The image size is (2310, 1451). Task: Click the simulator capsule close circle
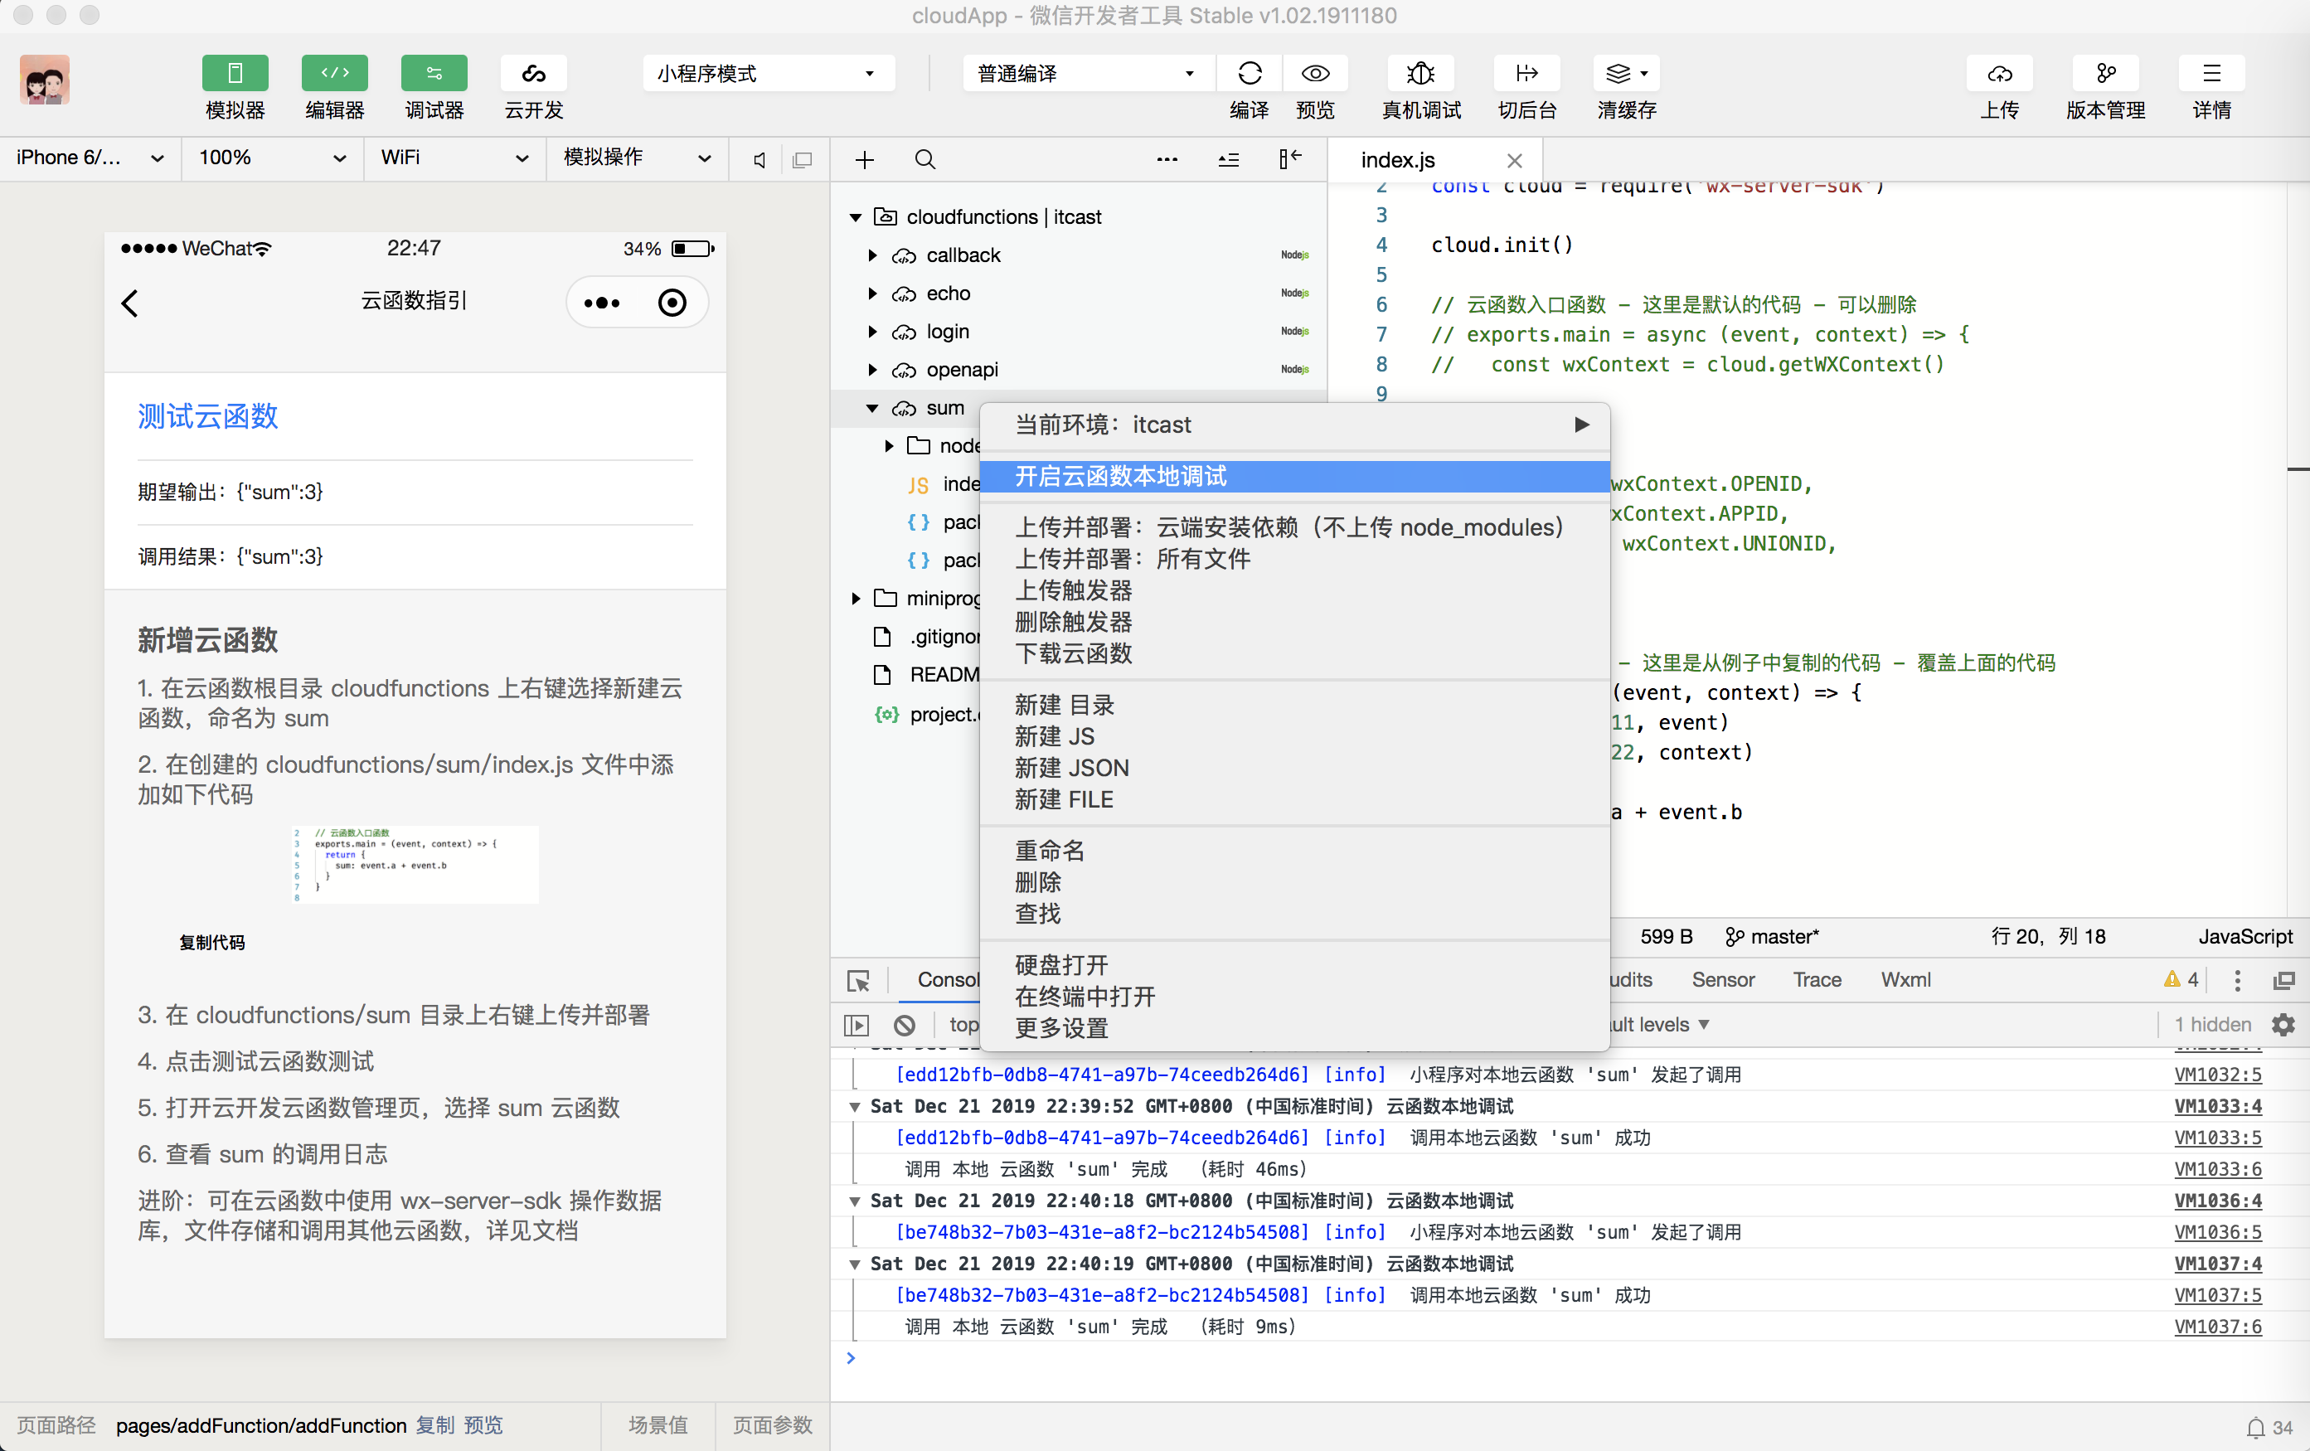(672, 303)
